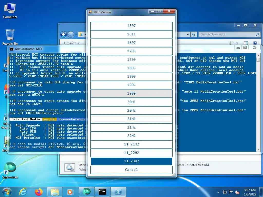Close the MCT Version dialog window
This screenshot has width=263, height=197.
pos(169,11)
